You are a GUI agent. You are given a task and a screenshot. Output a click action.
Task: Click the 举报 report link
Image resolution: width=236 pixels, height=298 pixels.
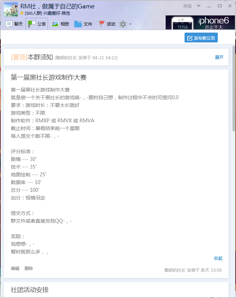(187, 6)
